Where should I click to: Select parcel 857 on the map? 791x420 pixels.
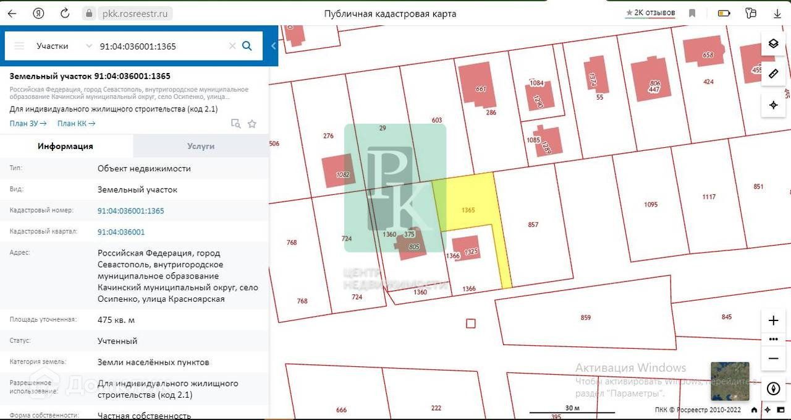[533, 225]
